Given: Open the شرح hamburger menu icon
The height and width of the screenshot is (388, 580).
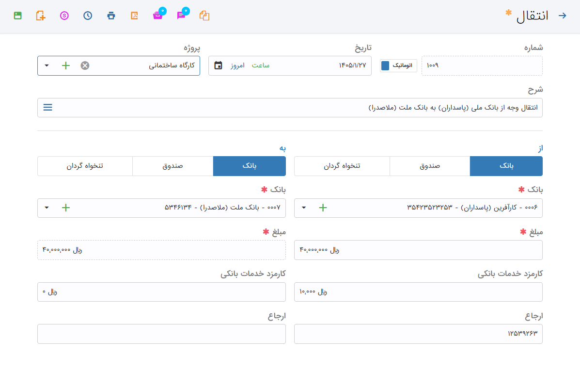Looking at the screenshot, I should (x=47, y=107).
